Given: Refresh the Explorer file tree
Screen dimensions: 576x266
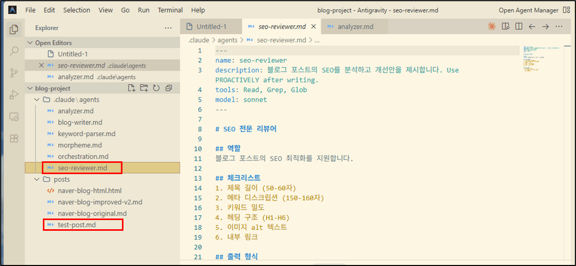Looking at the screenshot, I should (156, 88).
